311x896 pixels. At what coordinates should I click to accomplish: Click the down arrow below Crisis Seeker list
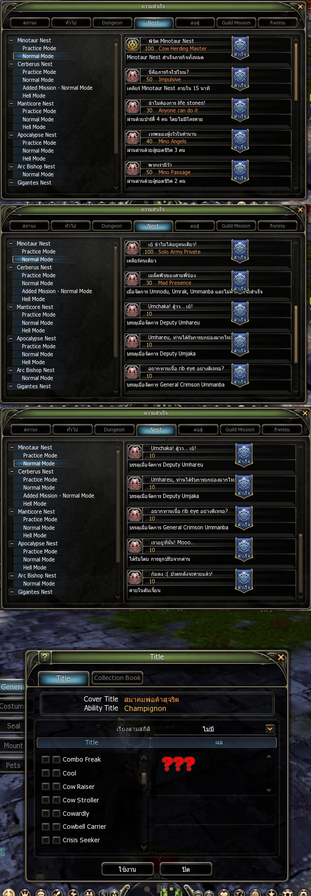[x=144, y=847]
